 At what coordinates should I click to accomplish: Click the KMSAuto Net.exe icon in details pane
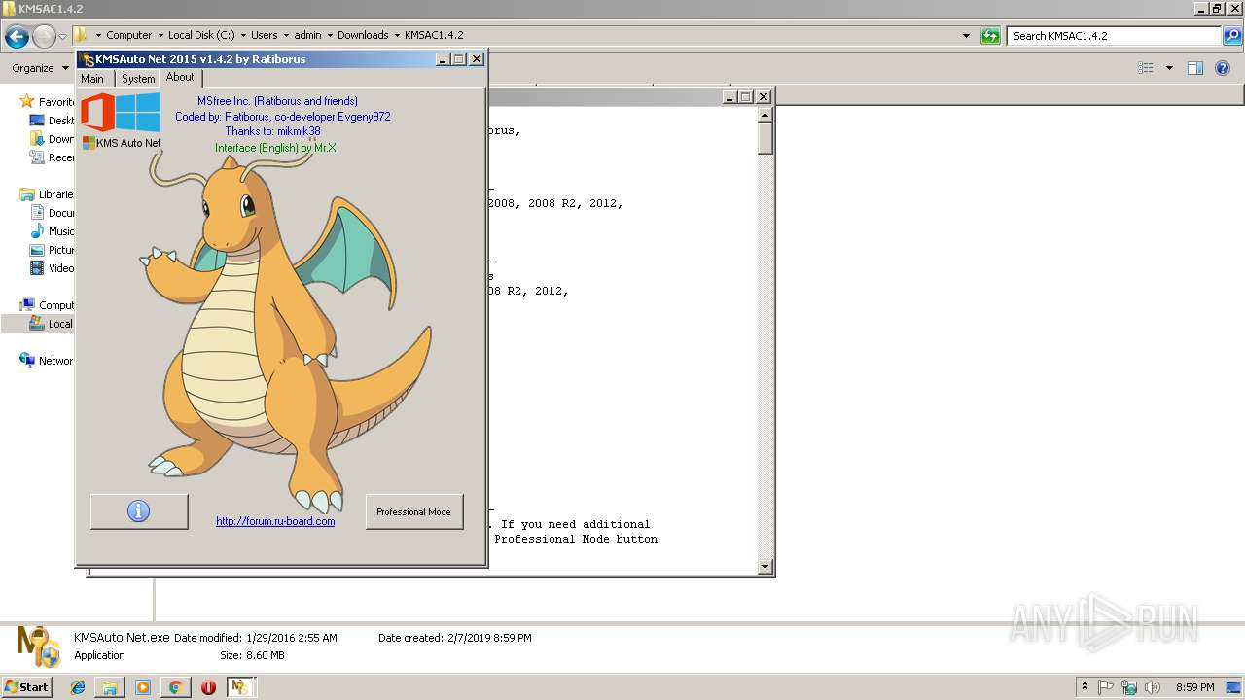(x=39, y=645)
